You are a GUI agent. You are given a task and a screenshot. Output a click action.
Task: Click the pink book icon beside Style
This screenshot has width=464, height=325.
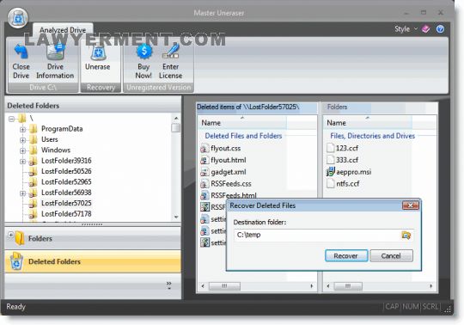426,29
